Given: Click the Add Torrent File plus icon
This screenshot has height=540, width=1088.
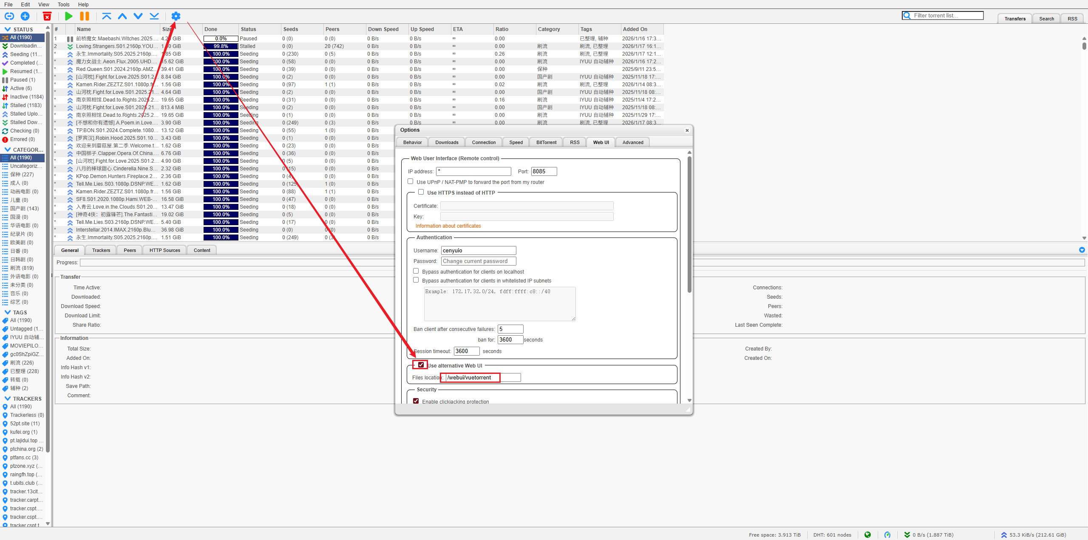Looking at the screenshot, I should coord(25,16).
